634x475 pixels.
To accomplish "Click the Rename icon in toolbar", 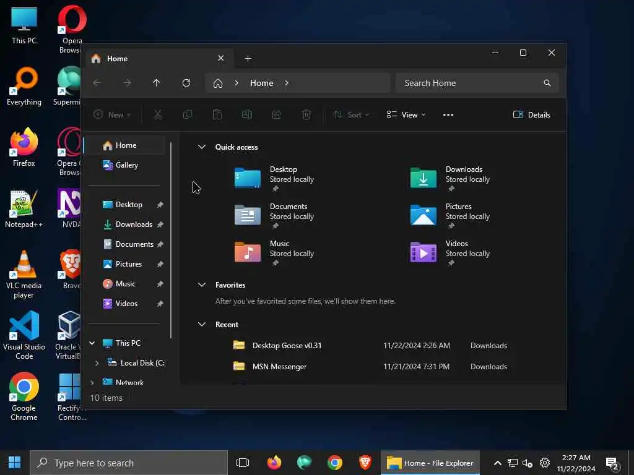I will 246,114.
